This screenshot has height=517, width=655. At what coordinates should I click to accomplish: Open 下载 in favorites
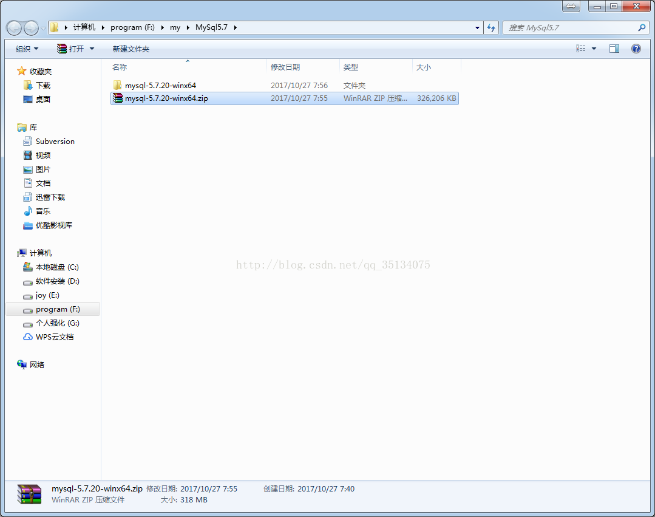43,85
